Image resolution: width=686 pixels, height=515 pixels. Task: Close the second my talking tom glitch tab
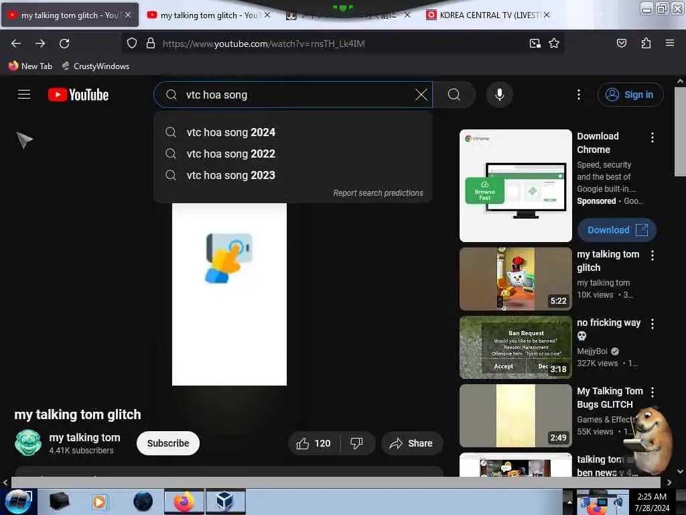click(x=267, y=15)
